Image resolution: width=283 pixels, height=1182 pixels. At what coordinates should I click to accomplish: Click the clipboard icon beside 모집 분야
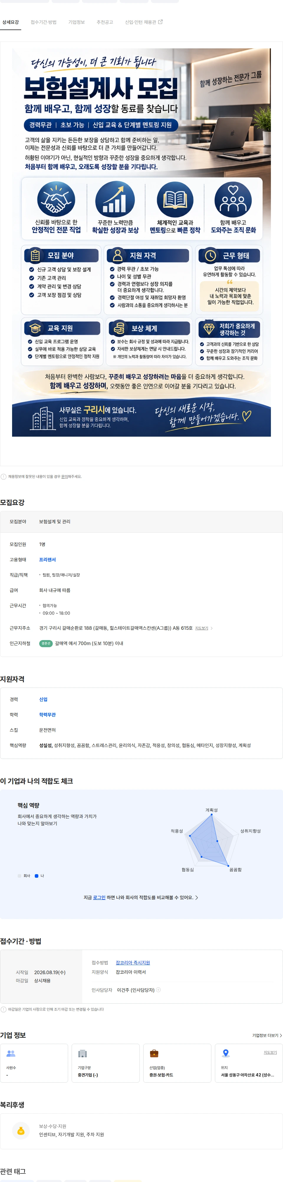pyautogui.click(x=35, y=255)
